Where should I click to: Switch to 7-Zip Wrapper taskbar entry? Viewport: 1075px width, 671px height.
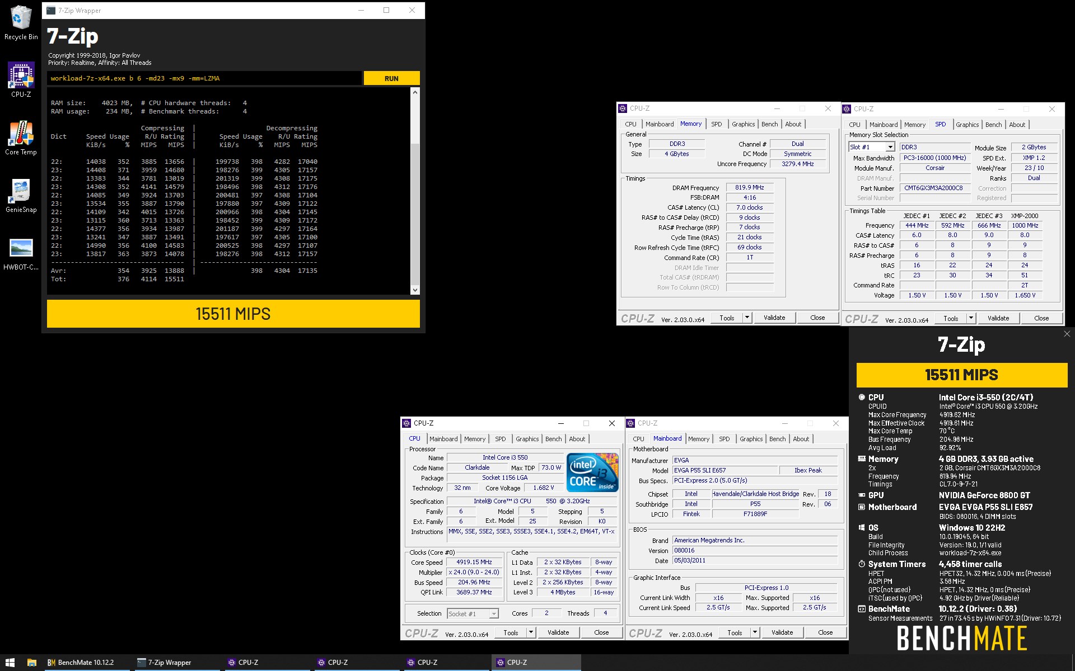(176, 663)
